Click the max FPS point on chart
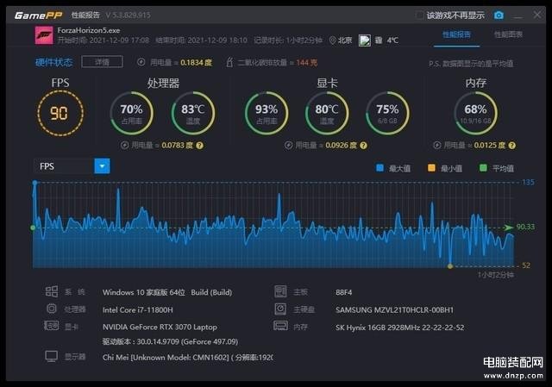The width and height of the screenshot is (552, 387). tap(34, 183)
